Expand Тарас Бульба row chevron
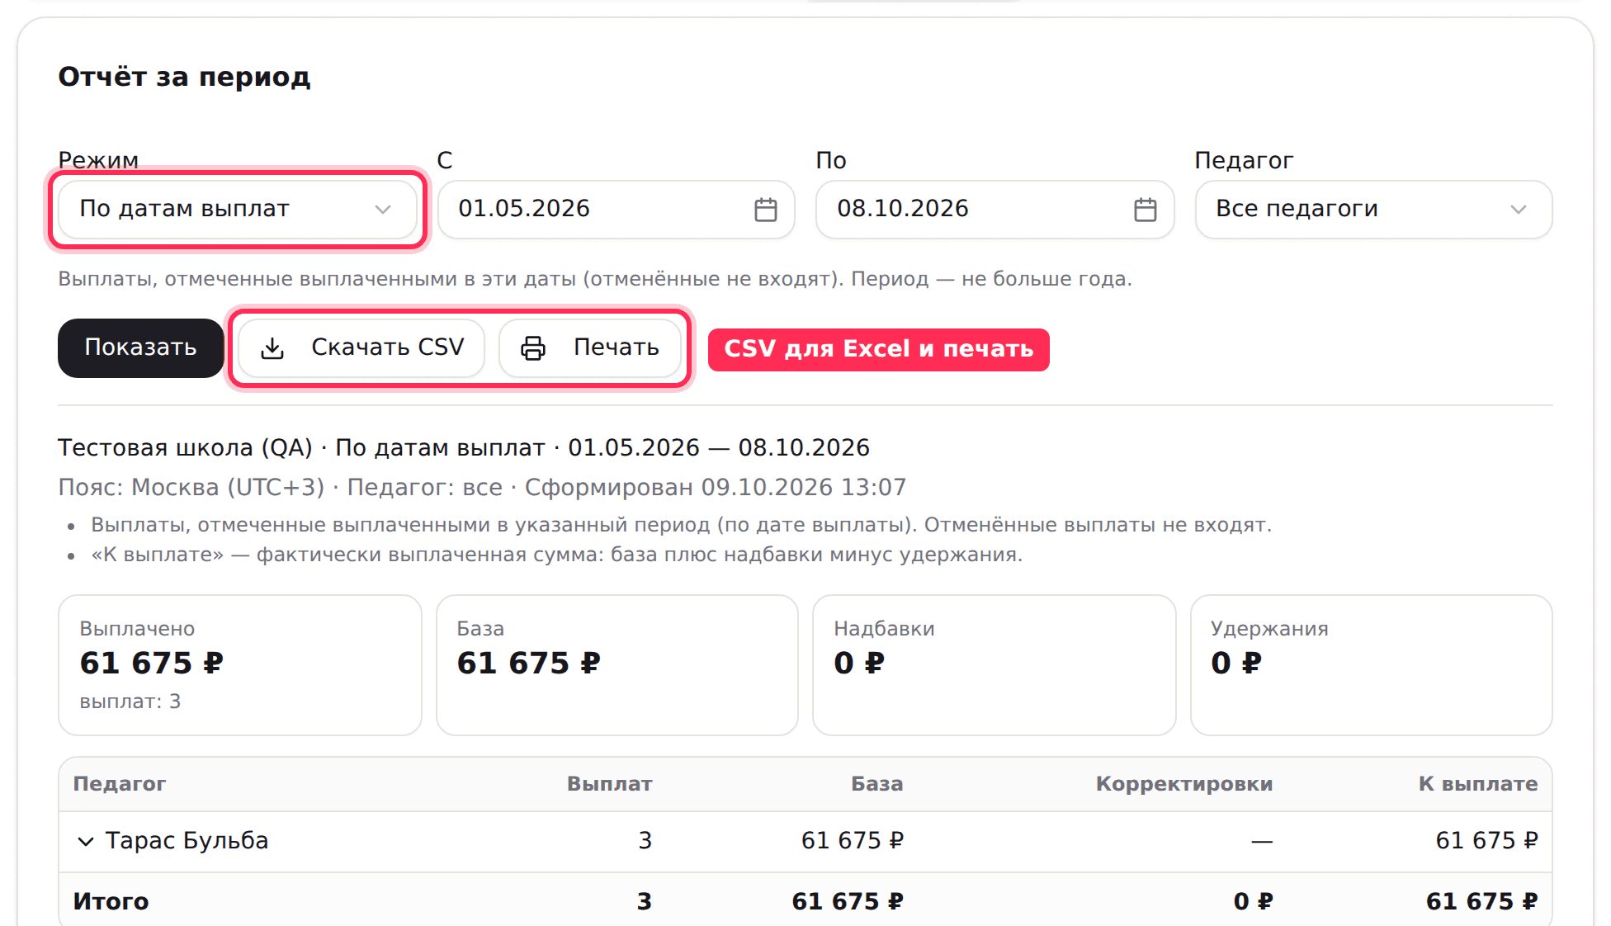Screen dimensions: 1611x926 pyautogui.click(x=86, y=841)
